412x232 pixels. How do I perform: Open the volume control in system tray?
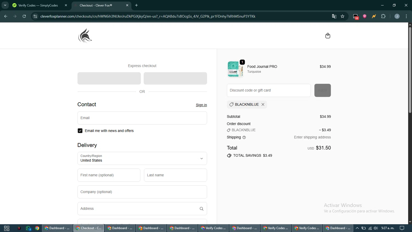pyautogui.click(x=376, y=228)
